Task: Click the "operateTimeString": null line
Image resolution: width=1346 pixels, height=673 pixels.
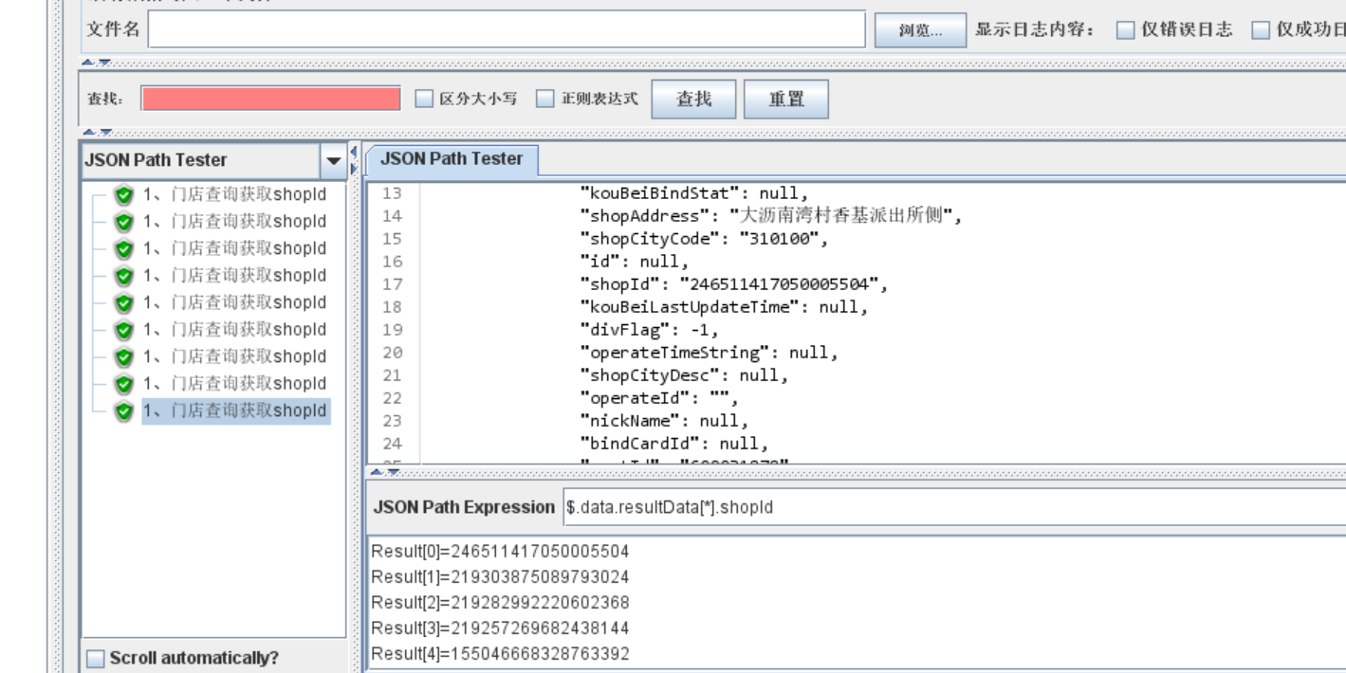Action: point(709,353)
